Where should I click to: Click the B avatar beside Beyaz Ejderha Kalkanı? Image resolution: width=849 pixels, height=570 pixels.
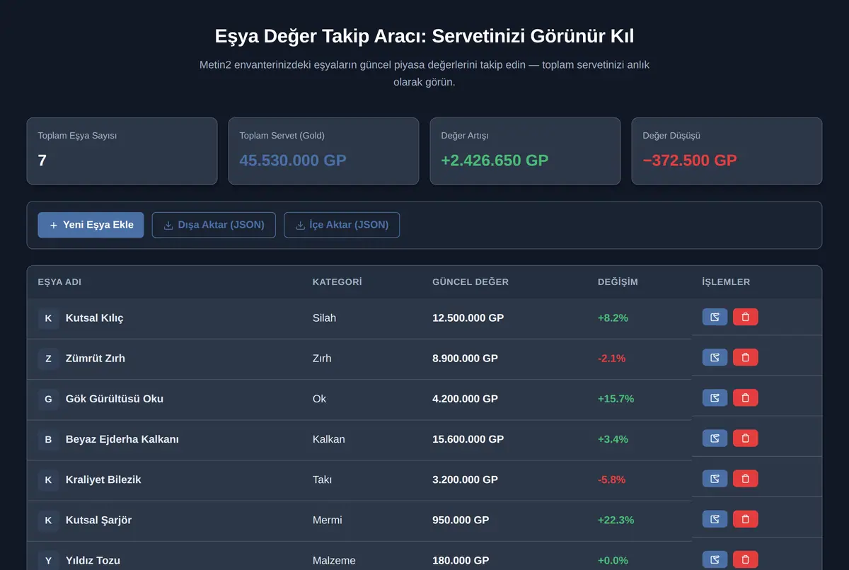click(x=48, y=439)
